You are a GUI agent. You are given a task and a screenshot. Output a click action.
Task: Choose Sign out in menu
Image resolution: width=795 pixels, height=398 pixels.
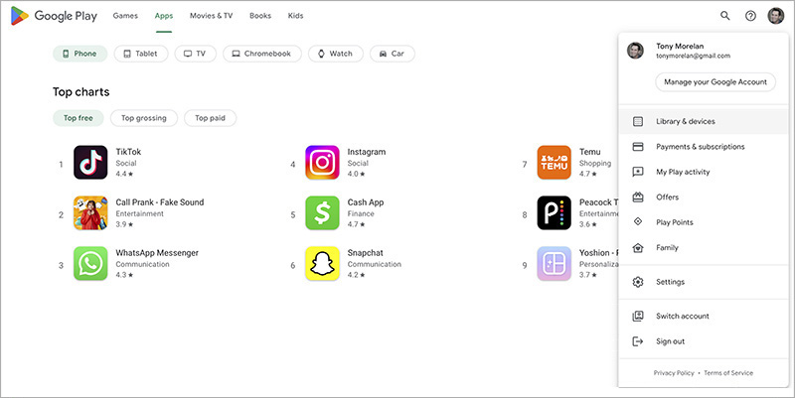704,341
